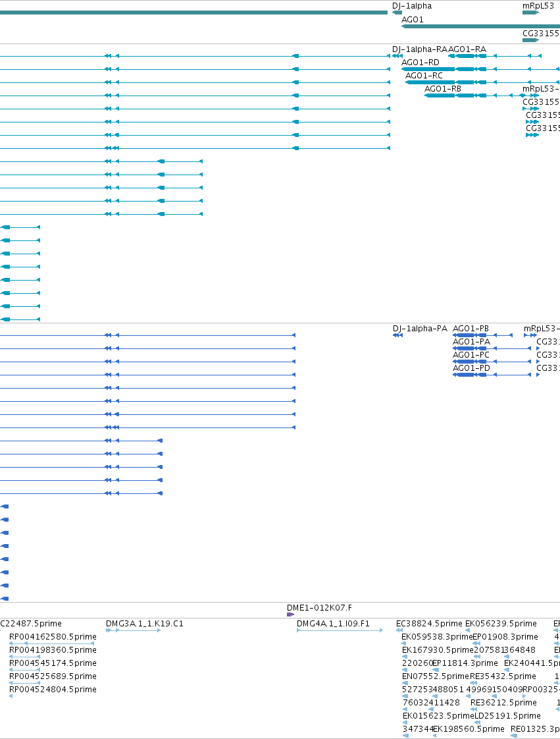This screenshot has width=560, height=739.
Task: Open the AGO1-PC protein label
Action: coord(471,356)
